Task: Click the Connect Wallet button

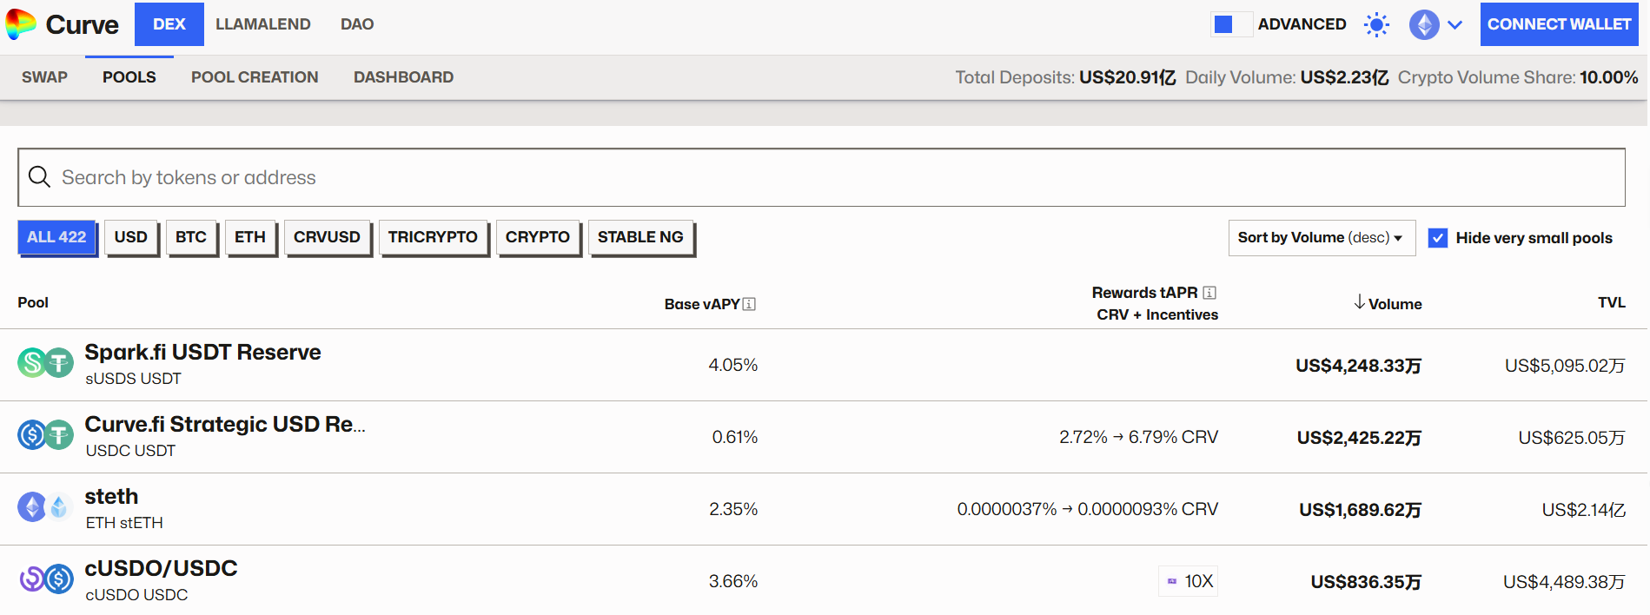Action: [x=1559, y=24]
